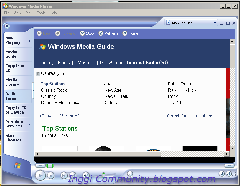Collapse the Genres (36) disclosure triangle
Image resolution: width=240 pixels, height=186 pixels.
[38, 73]
